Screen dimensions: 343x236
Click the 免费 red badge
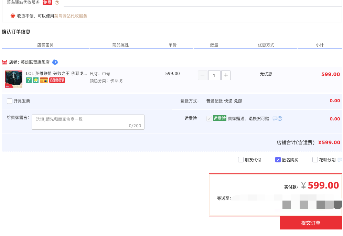coord(47,2)
